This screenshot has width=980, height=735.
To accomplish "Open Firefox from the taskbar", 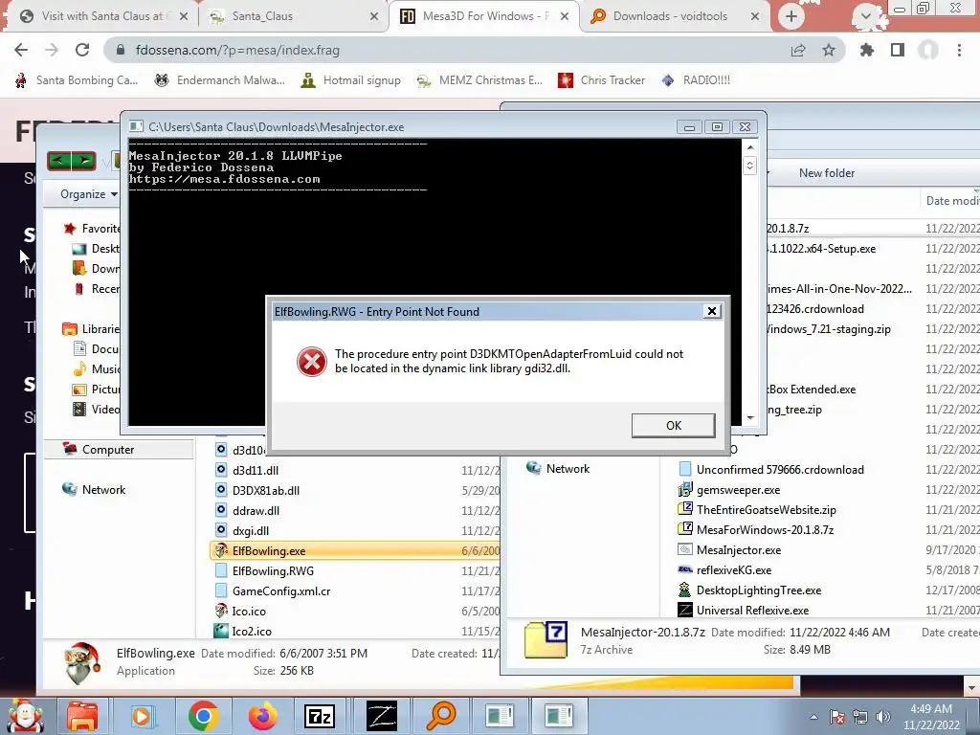I will pyautogui.click(x=262, y=716).
